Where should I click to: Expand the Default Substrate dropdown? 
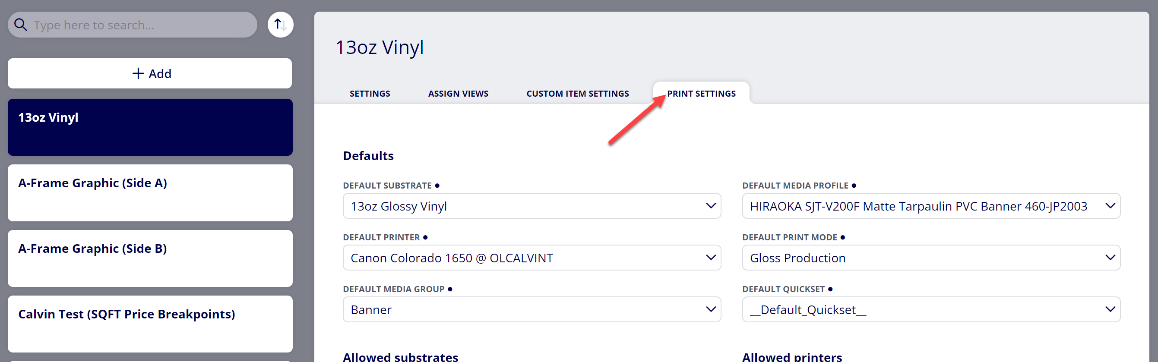tap(532, 206)
